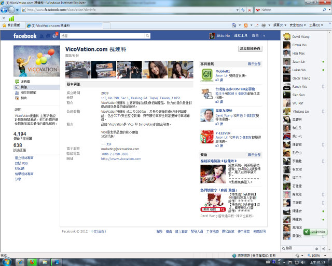Open the IE Tools menu (O)

pyautogui.click(x=316, y=25)
